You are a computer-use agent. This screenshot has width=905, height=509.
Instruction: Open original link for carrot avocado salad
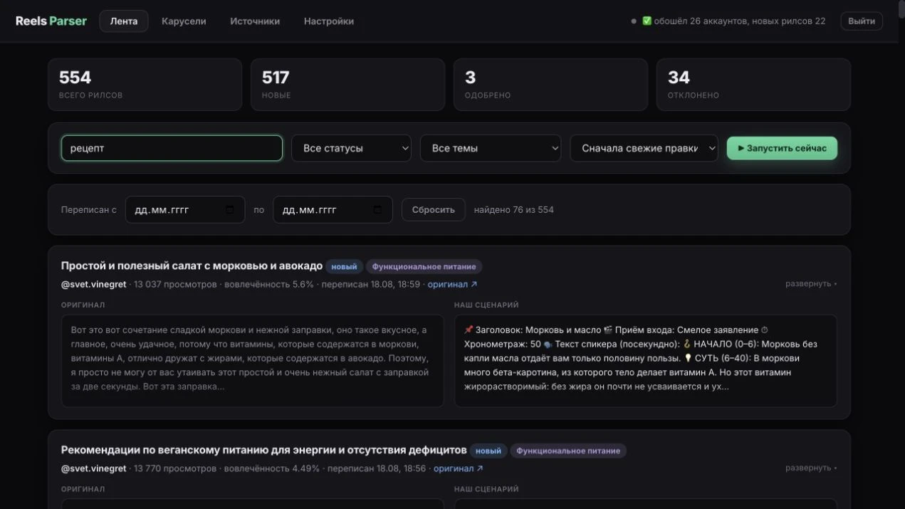[x=452, y=284]
